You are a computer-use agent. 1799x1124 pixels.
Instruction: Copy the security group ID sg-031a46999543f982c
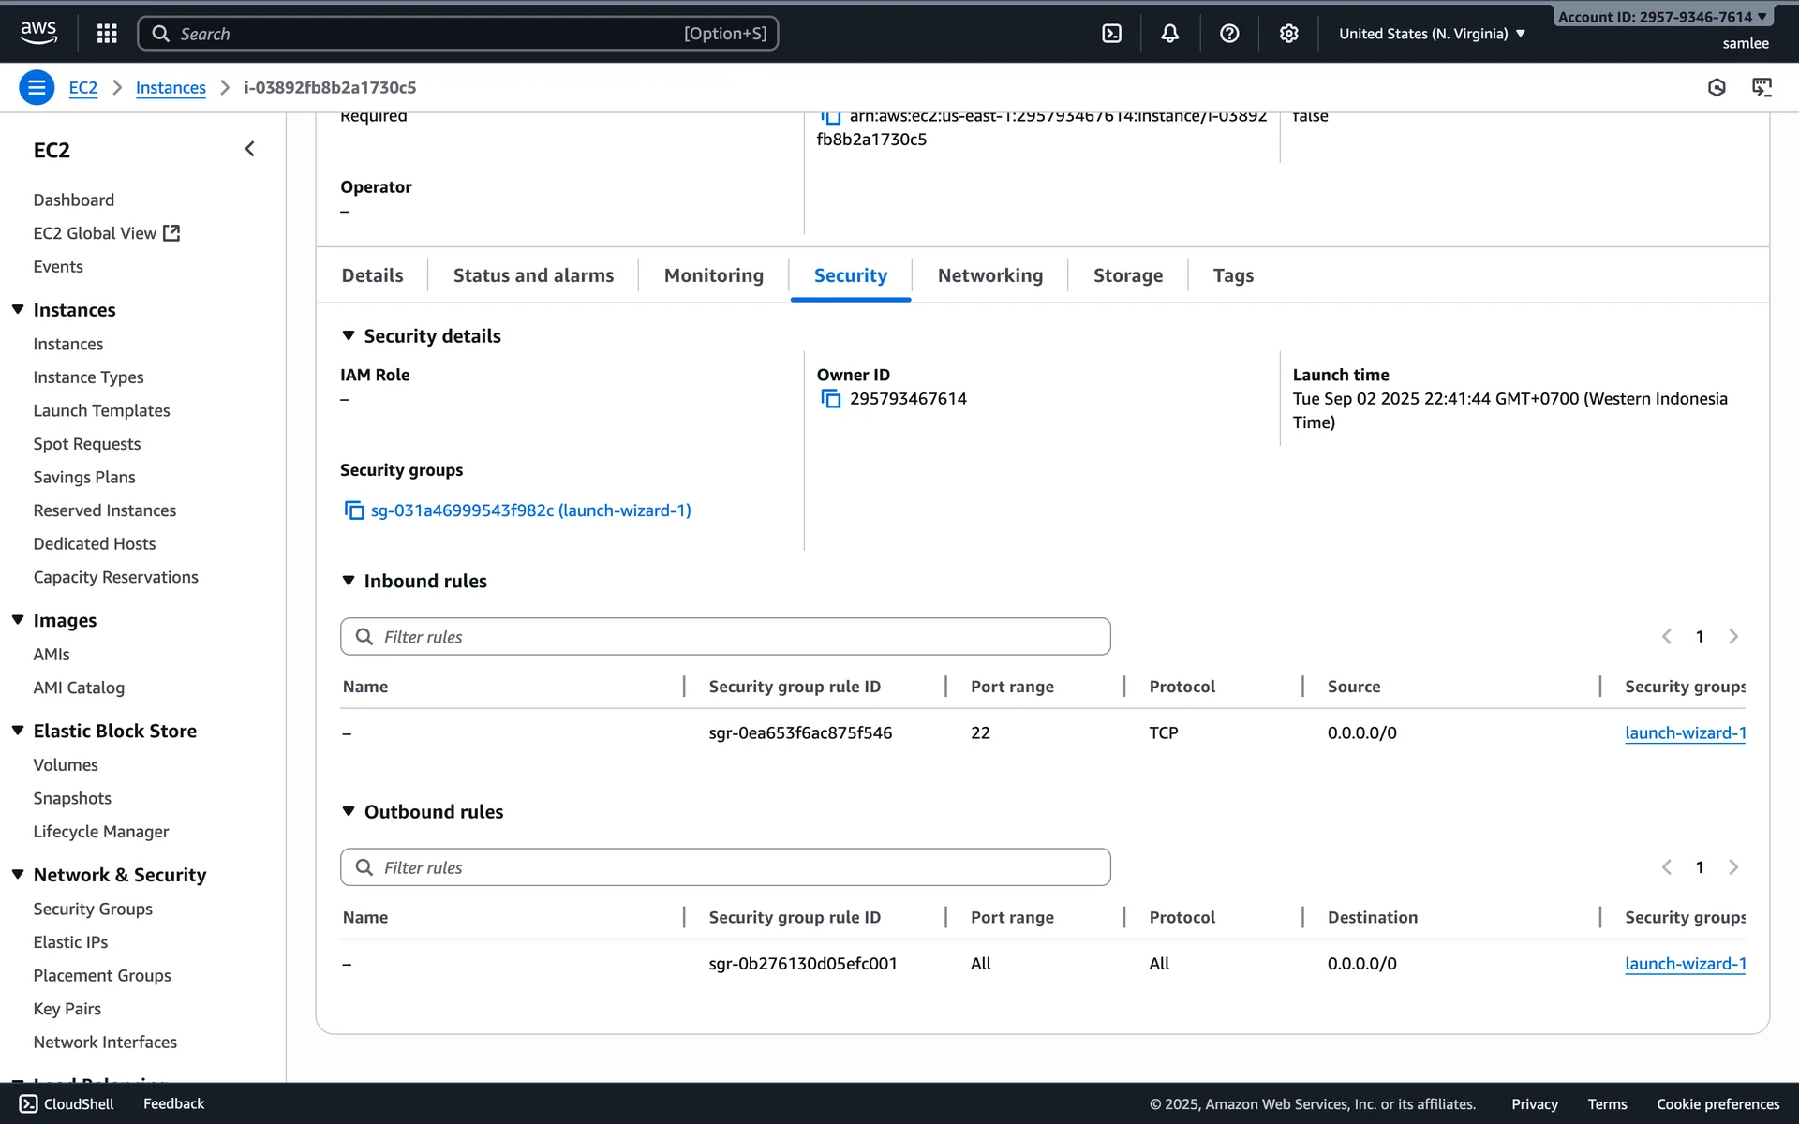pyautogui.click(x=354, y=510)
